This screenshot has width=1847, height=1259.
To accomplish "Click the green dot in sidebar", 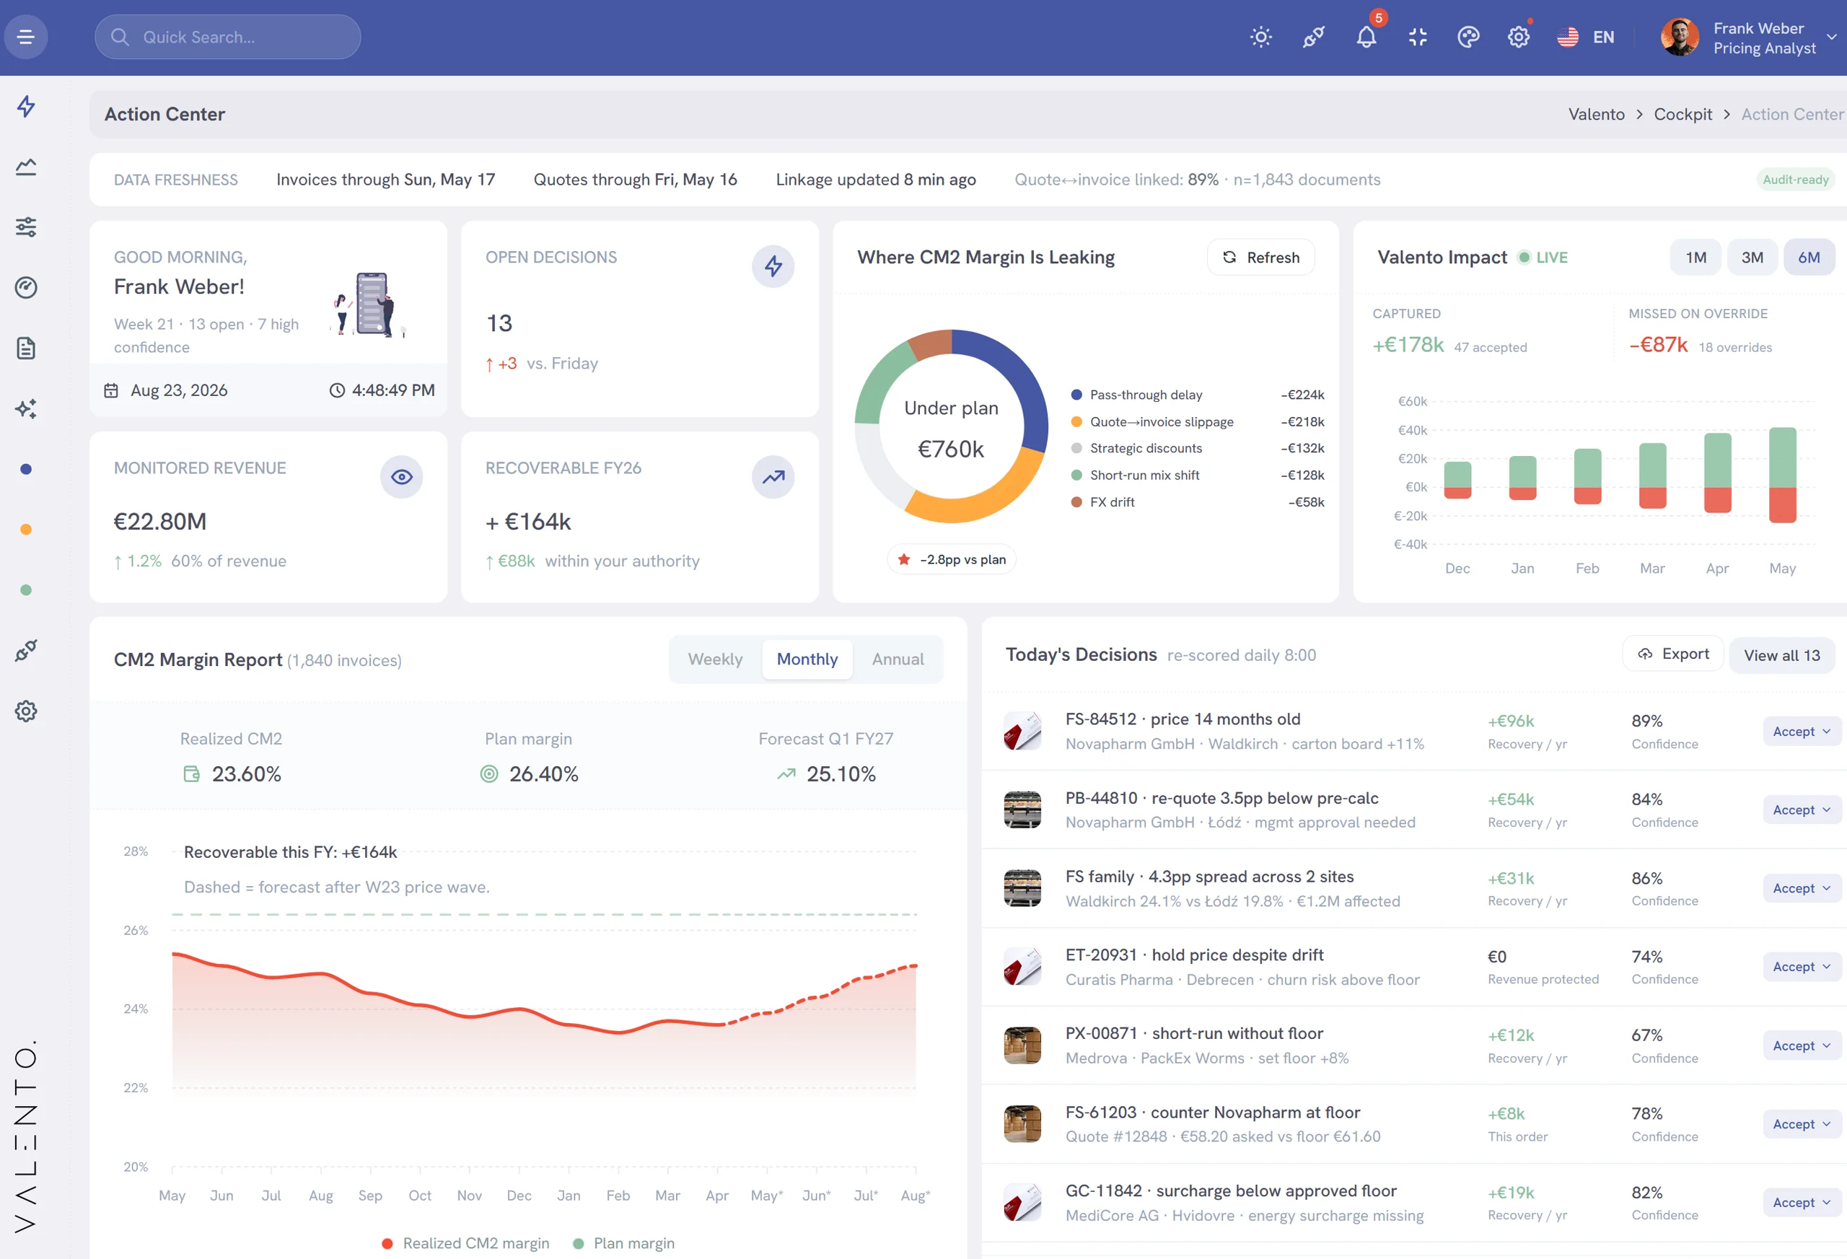I will pyautogui.click(x=26, y=589).
